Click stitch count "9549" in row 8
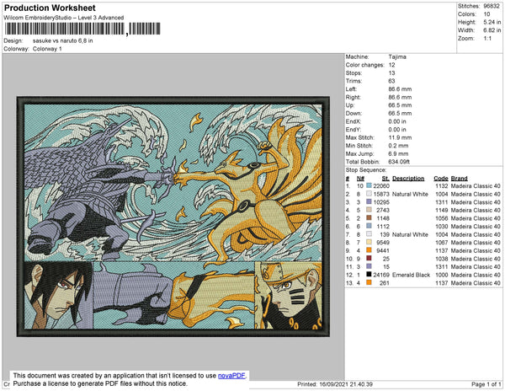The image size is (505, 391). [383, 243]
